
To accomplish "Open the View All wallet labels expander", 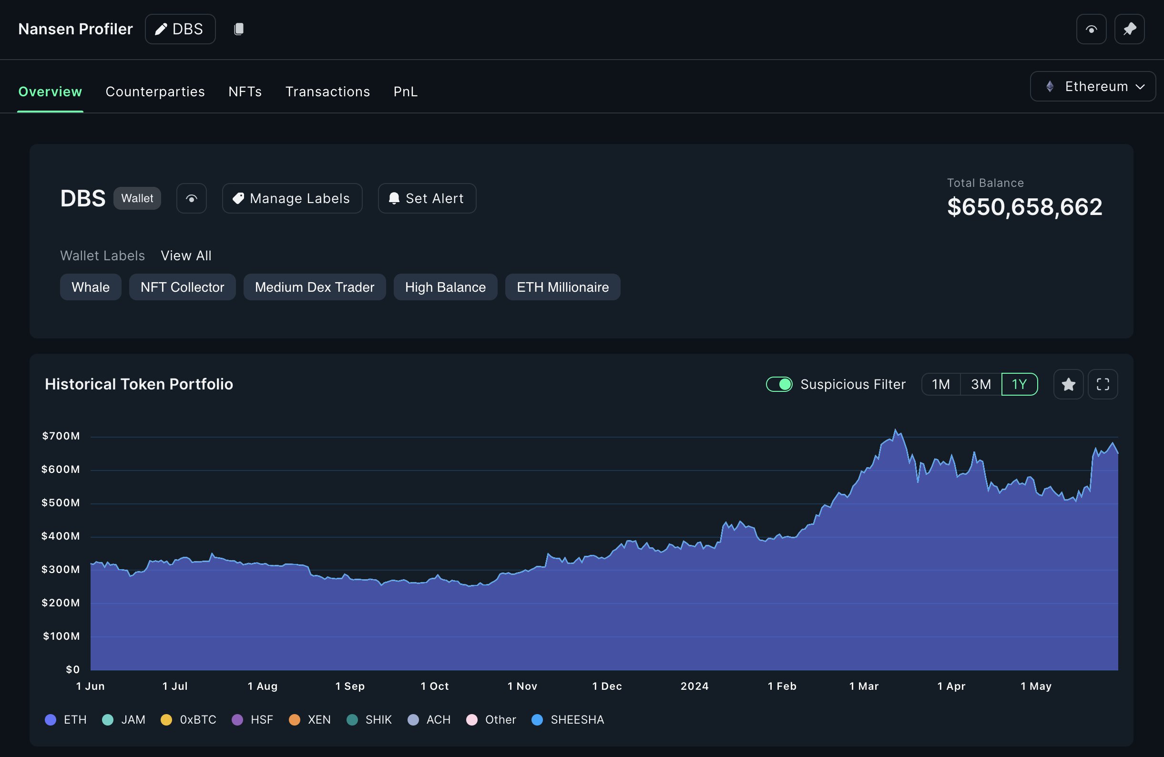I will 185,255.
